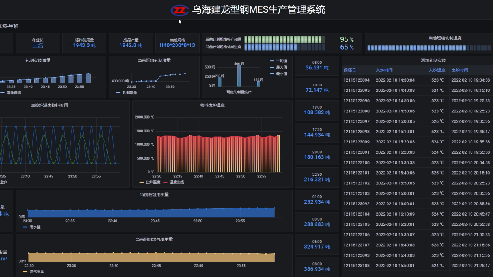Sort table by 出炉时间 column header
493x277 pixels.
coord(459,70)
